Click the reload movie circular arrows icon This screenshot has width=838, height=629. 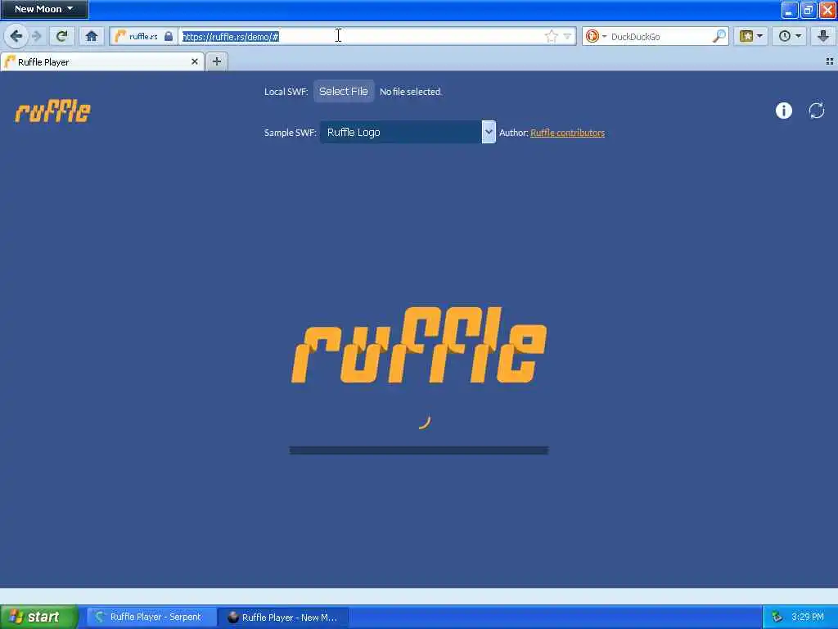[x=817, y=111]
